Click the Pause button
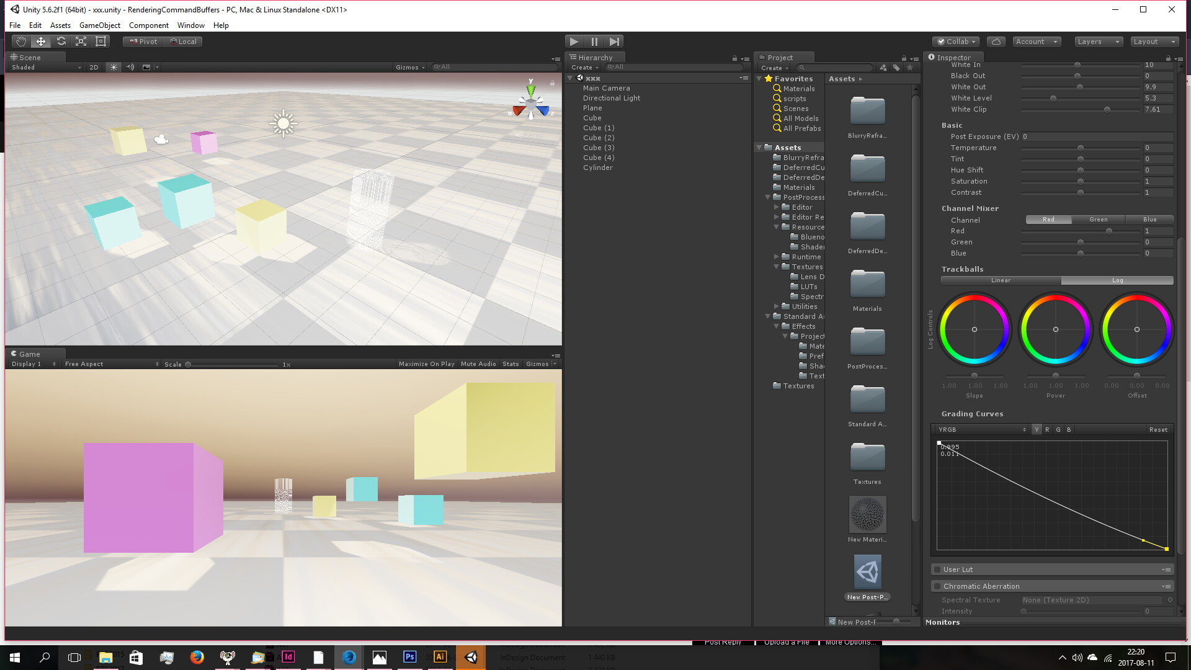Image resolution: width=1191 pixels, height=670 pixels. coord(594,41)
